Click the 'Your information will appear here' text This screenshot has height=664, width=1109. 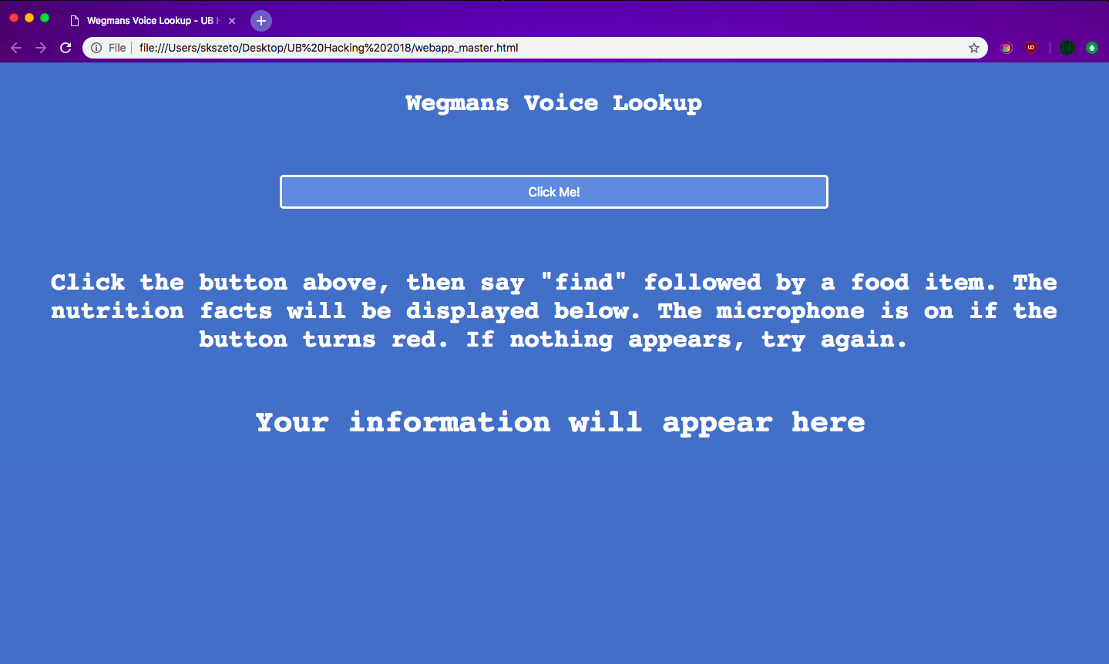click(560, 422)
